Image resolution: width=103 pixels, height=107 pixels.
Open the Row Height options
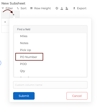pos(40,8)
